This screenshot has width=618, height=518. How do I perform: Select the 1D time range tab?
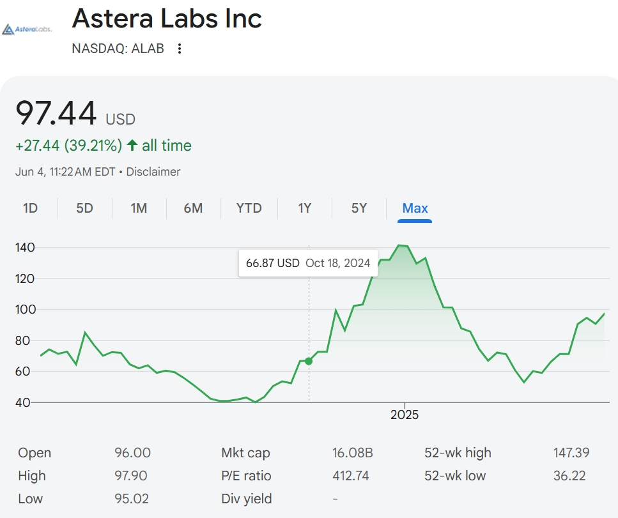click(30, 208)
